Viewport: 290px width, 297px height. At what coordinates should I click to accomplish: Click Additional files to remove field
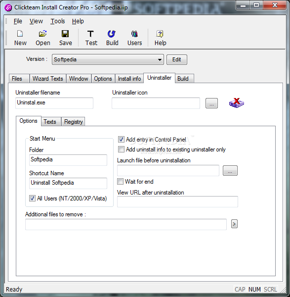(x=126, y=224)
